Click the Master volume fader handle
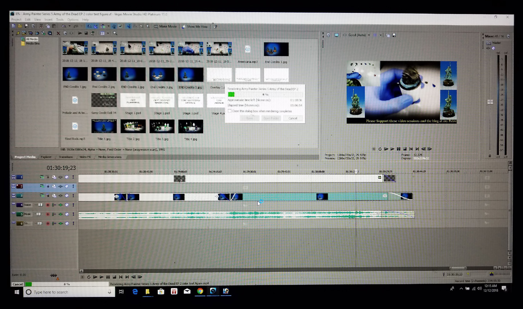523x309 pixels. click(490, 102)
